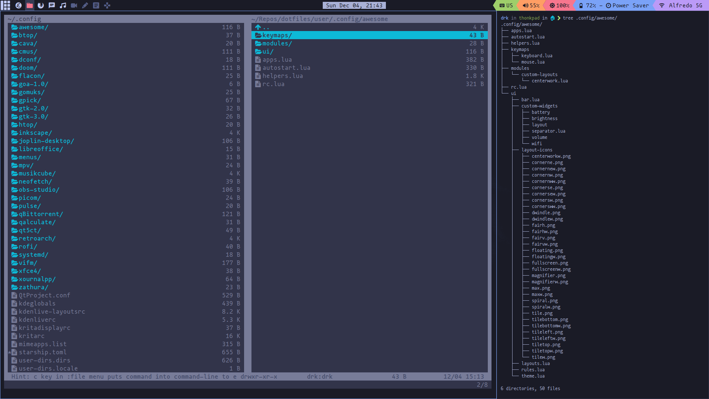709x399 pixels.
Task: Click the file icon beside kritarc
Action: point(14,336)
